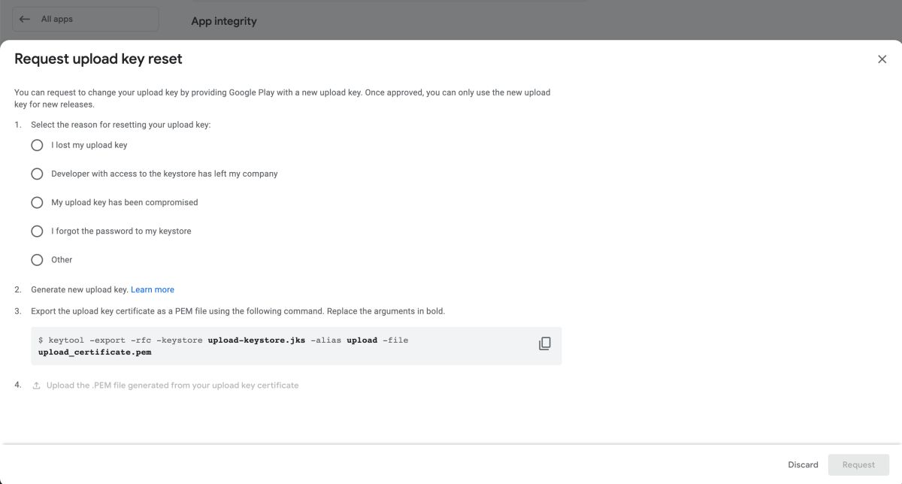Viewport: 902px width, 484px height.
Task: Click the "Request upload key reset" heading
Action: coord(98,59)
